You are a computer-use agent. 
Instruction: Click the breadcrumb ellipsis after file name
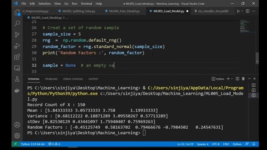tap(67, 18)
